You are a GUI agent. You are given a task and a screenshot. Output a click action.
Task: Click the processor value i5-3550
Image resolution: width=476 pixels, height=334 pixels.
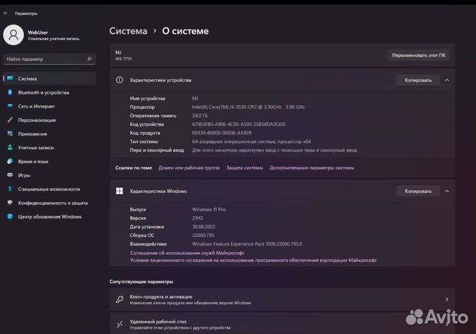[249, 107]
